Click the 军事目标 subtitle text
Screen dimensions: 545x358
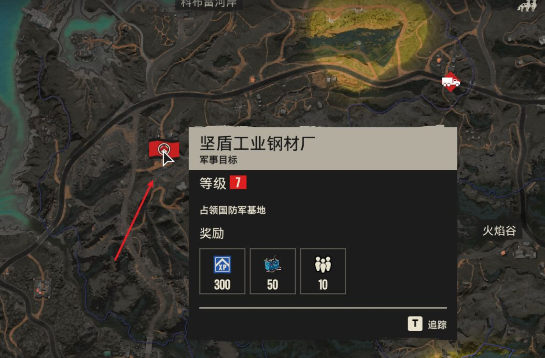(218, 160)
